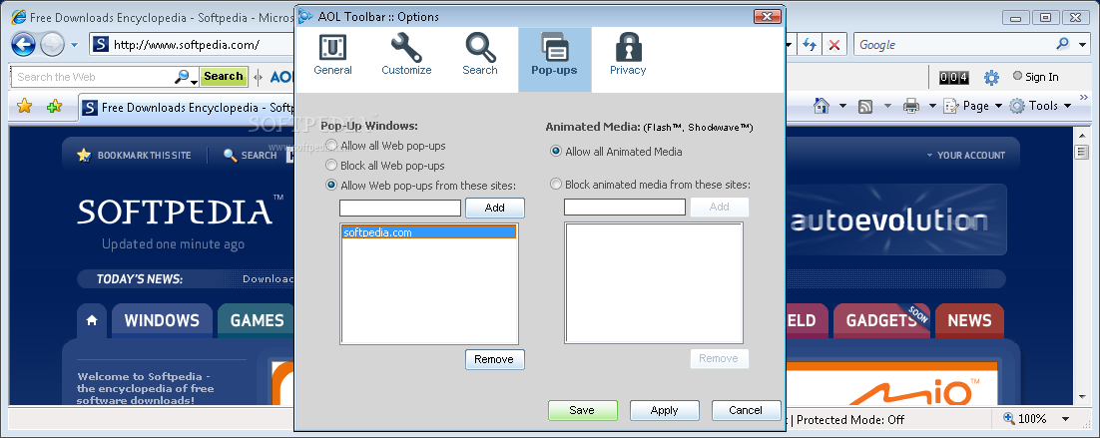The height and width of the screenshot is (438, 1100).
Task: Click the AOL toolbar Search the Web field
Action: tap(93, 77)
